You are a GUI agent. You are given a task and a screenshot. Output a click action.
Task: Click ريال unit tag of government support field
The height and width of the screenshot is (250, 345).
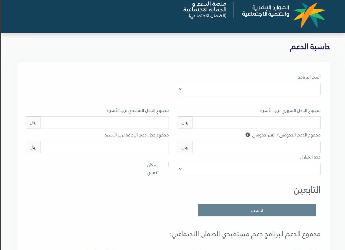click(185, 147)
